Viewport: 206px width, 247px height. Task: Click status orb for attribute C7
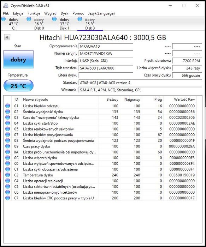(7, 198)
